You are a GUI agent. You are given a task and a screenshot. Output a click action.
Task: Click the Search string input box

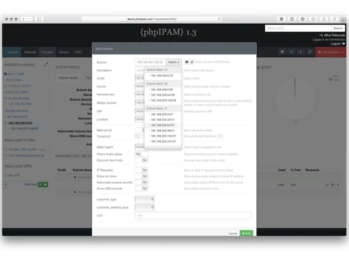pyautogui.click(x=298, y=28)
